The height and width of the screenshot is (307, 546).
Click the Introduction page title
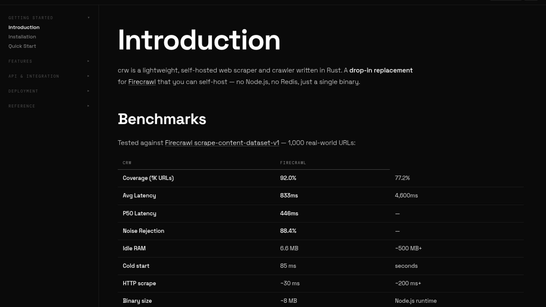[x=199, y=40]
